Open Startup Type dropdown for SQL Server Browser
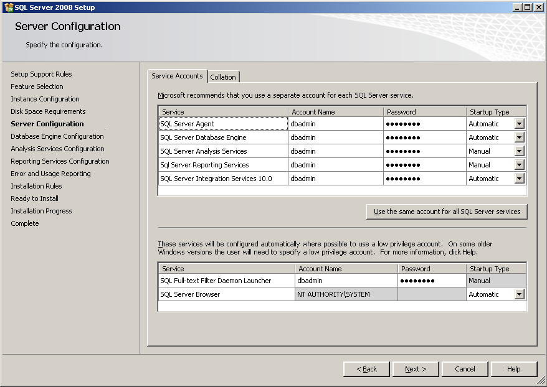The height and width of the screenshot is (387, 547). click(519, 294)
